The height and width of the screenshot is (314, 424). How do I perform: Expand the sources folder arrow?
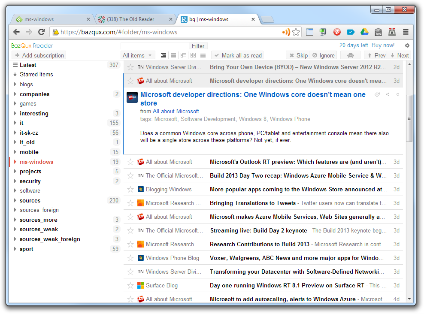click(15, 200)
